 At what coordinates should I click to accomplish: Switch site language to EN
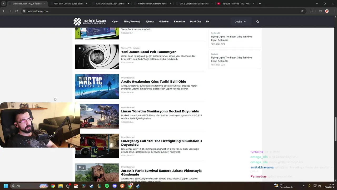(x=208, y=22)
